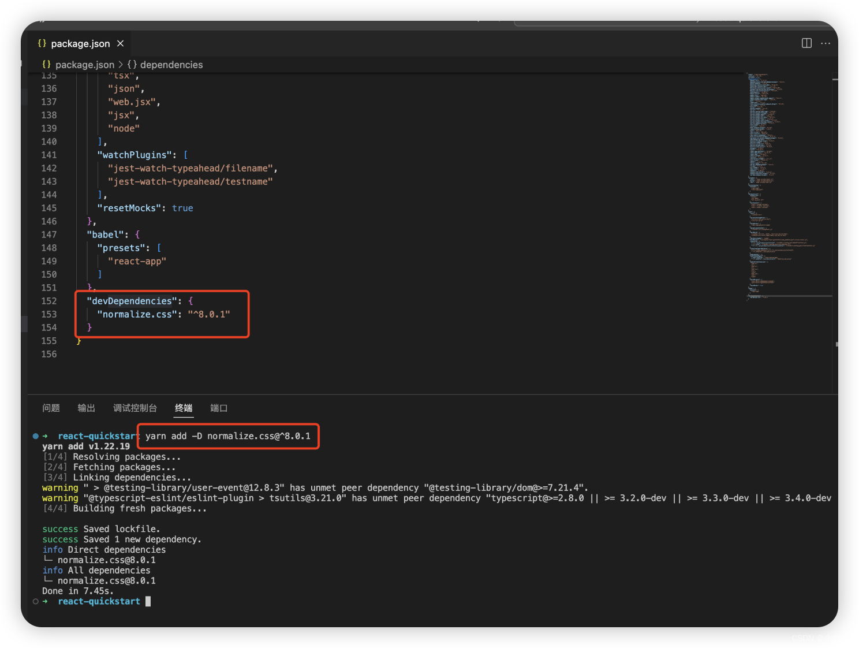This screenshot has height=648, width=859.
Task: Click the @testing-library/user-event warning line
Action: (x=315, y=488)
